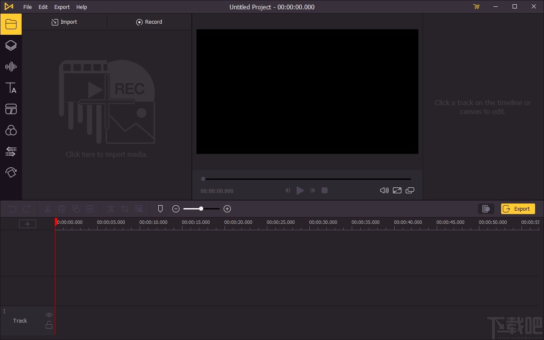
Task: Lock Track 1 with the padlock toggle
Action: pyautogui.click(x=49, y=325)
